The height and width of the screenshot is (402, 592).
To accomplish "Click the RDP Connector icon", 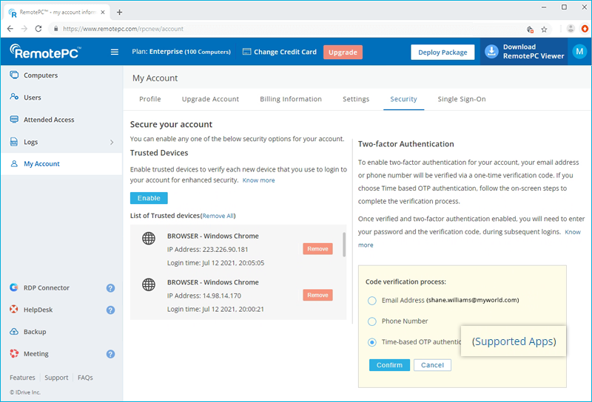I will pos(14,287).
